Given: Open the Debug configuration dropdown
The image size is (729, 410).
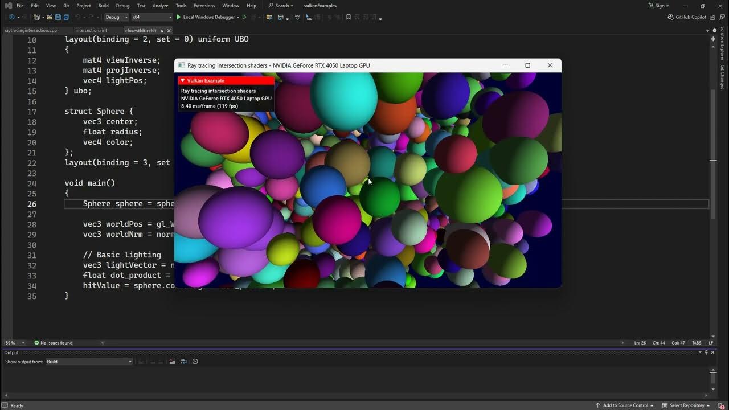Looking at the screenshot, I should 117,17.
